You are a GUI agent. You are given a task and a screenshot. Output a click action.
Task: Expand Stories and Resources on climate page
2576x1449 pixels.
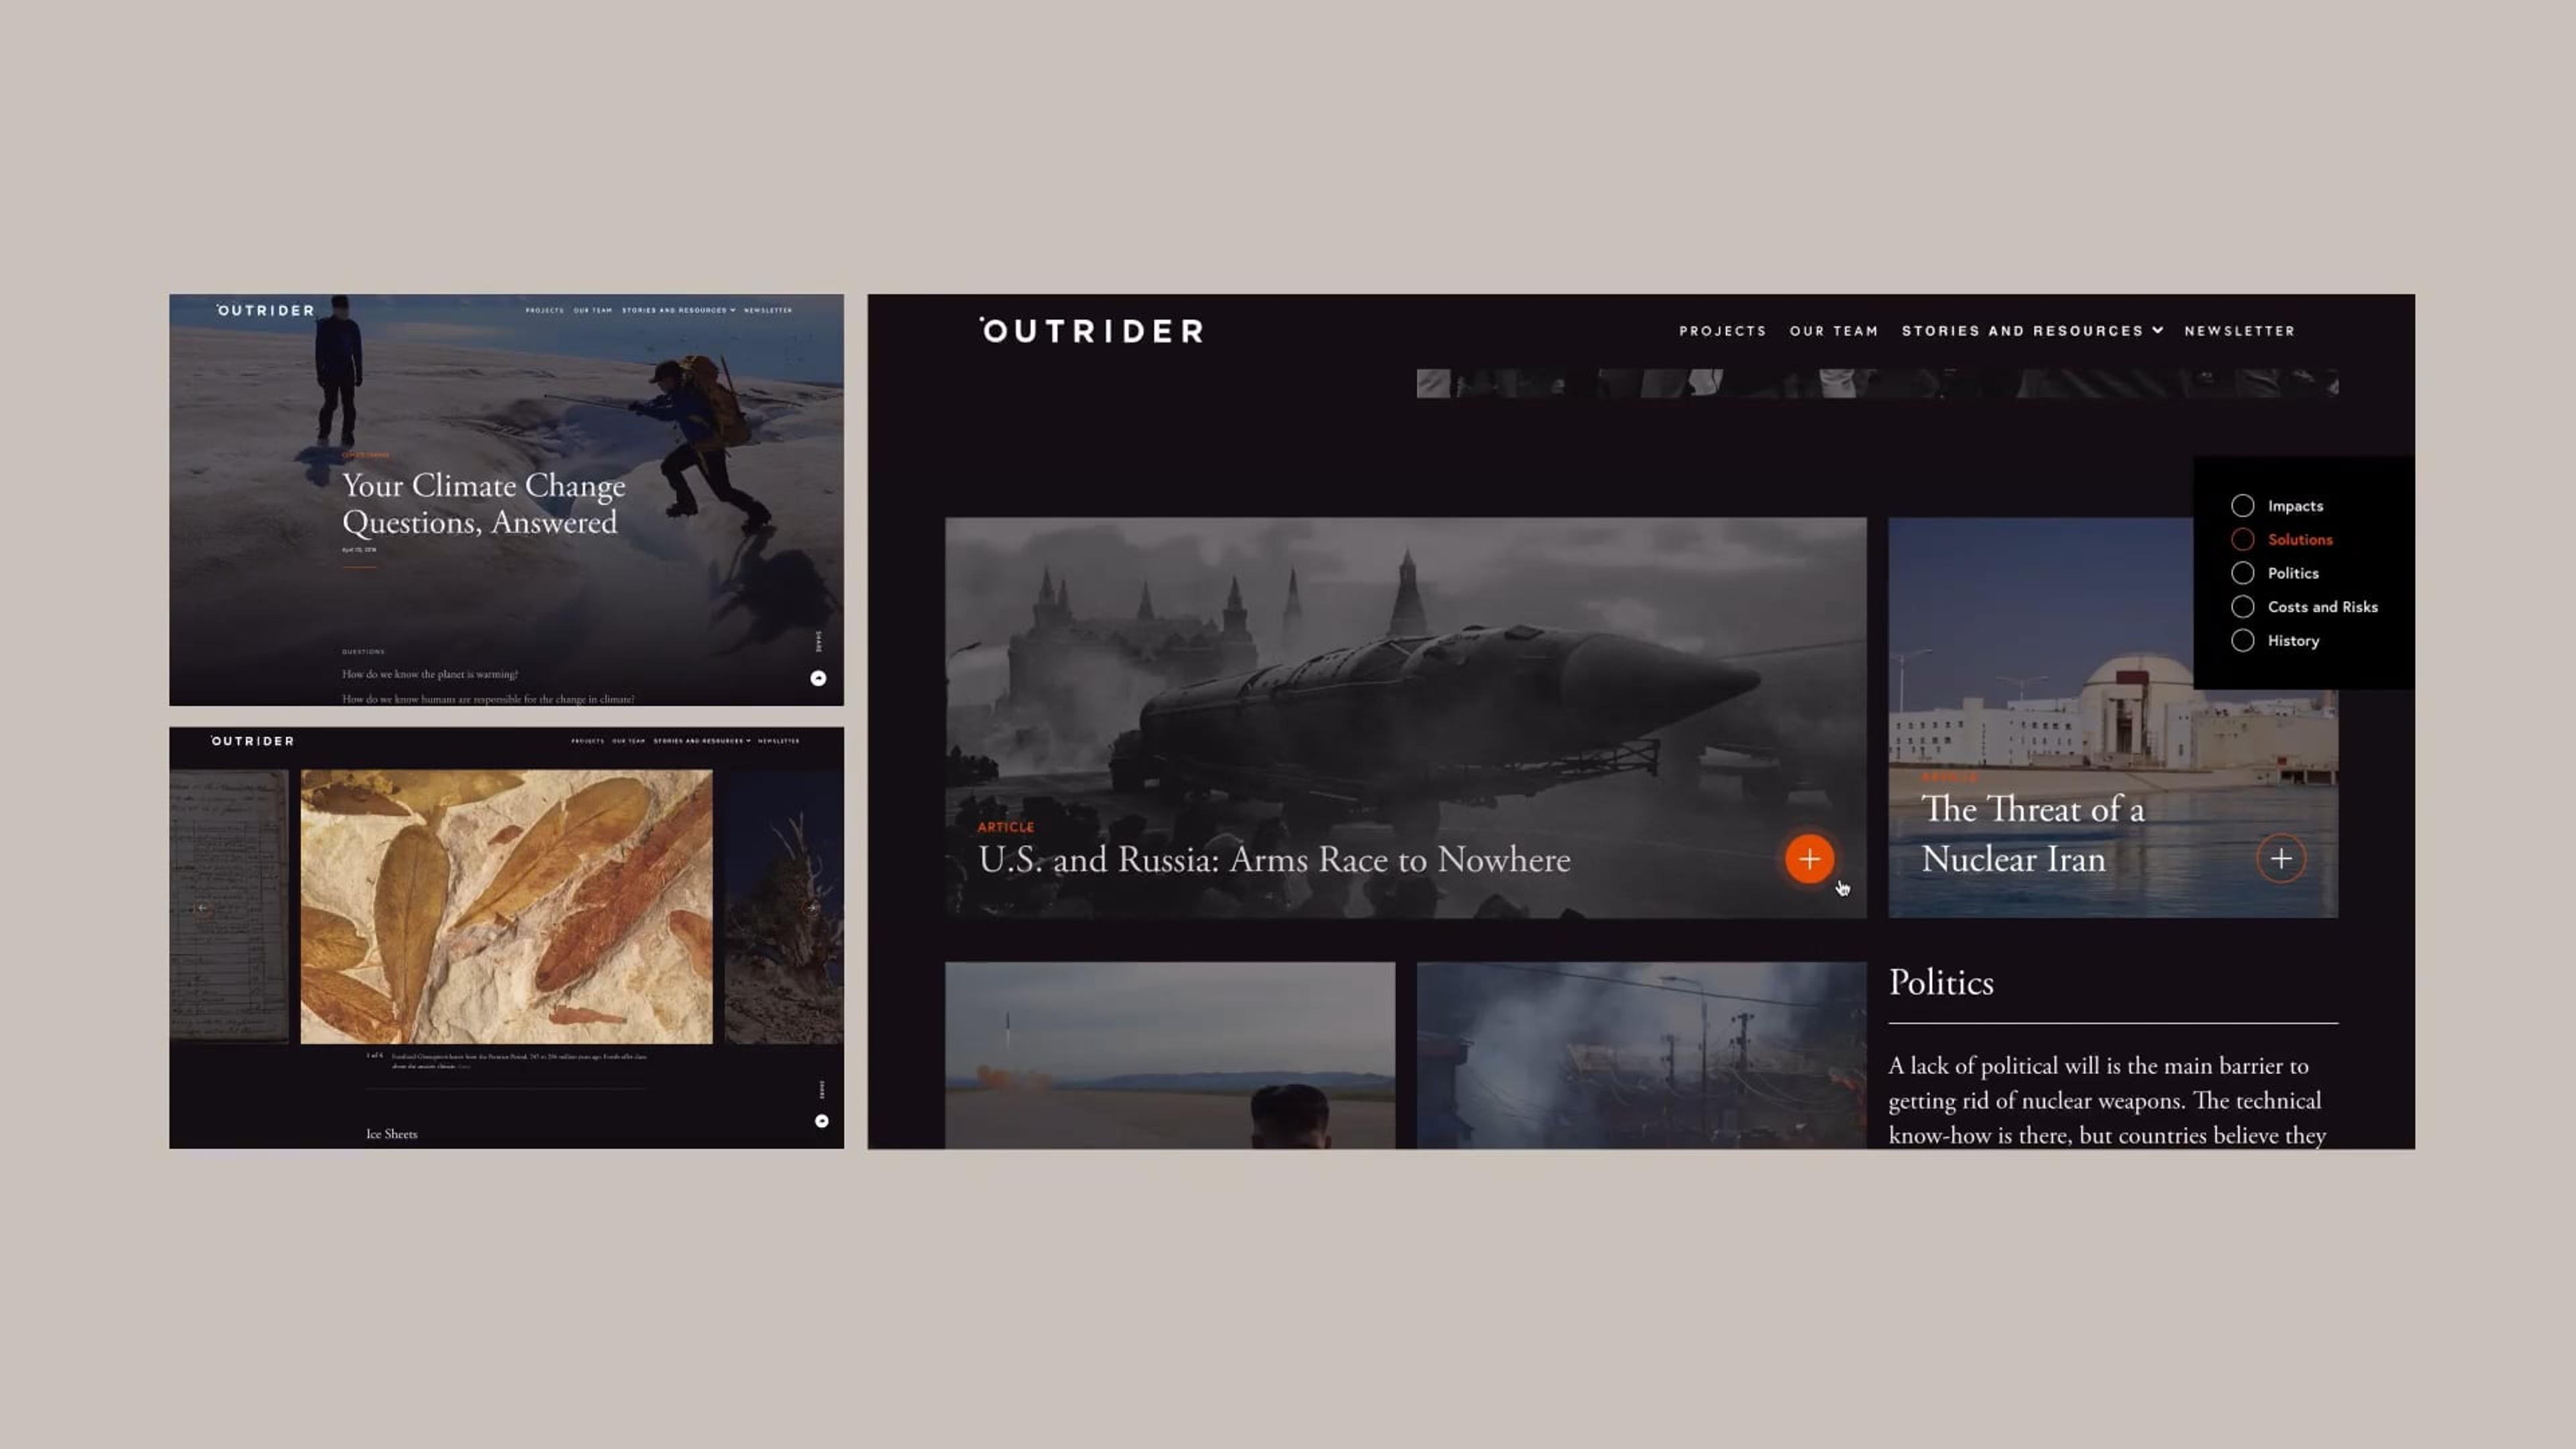(x=678, y=311)
